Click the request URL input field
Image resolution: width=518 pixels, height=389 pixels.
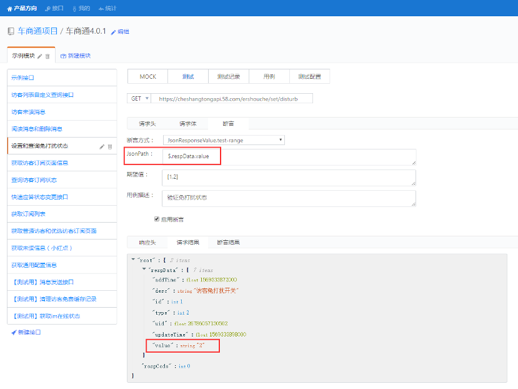232,99
